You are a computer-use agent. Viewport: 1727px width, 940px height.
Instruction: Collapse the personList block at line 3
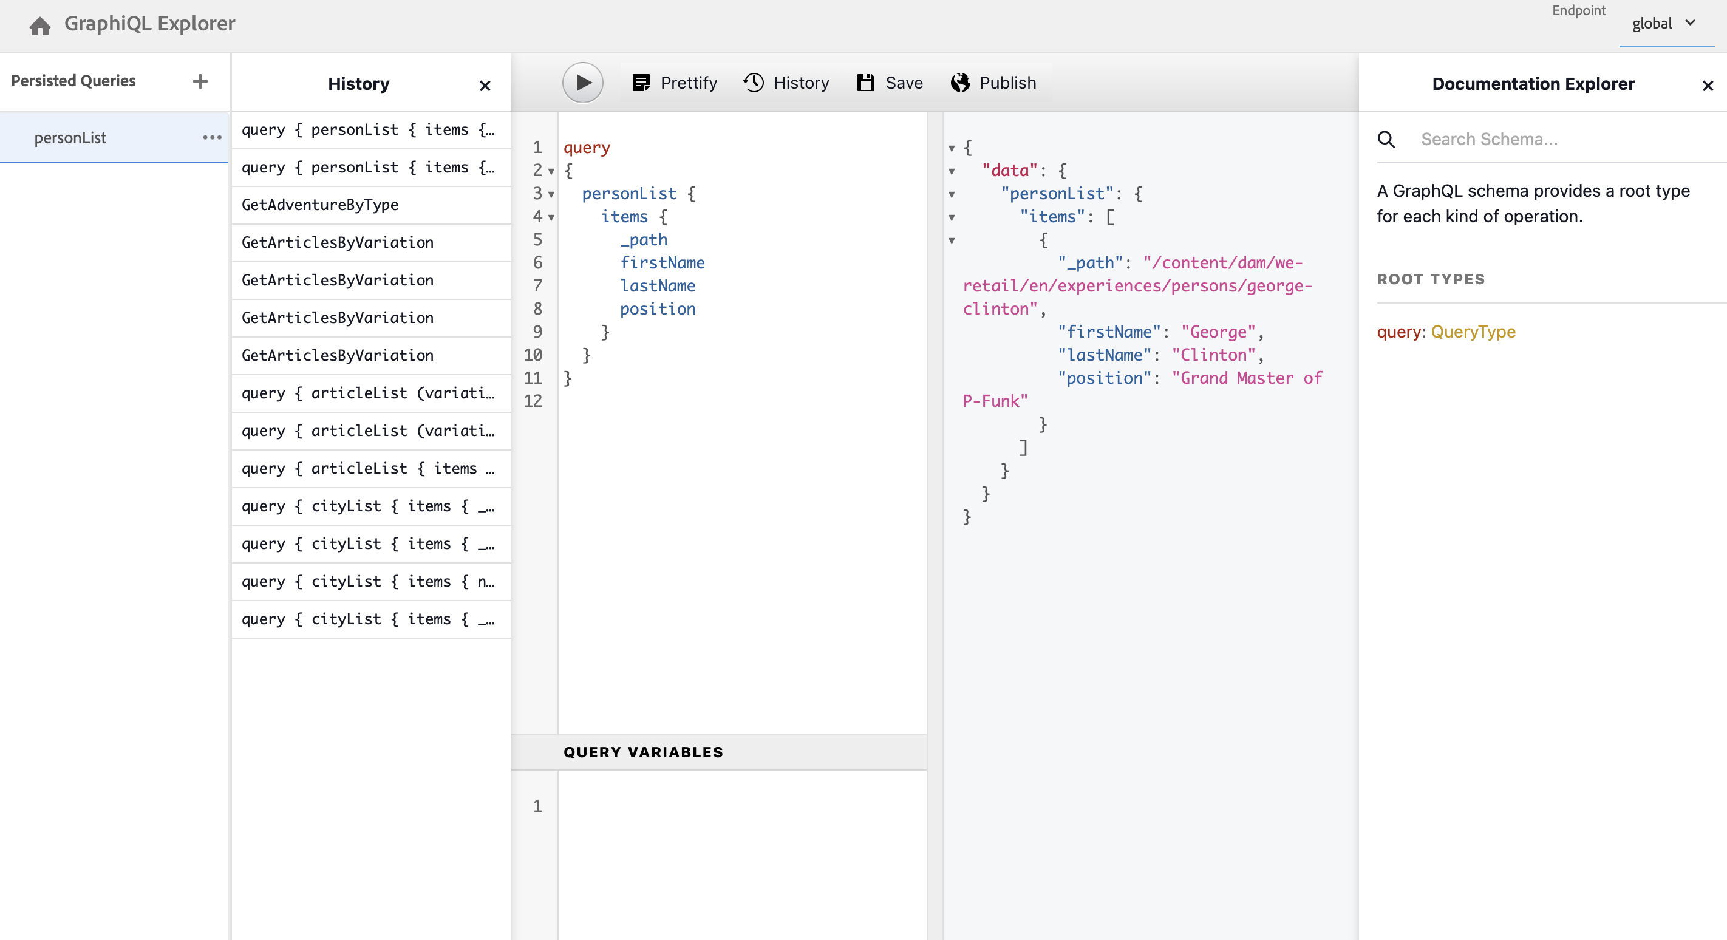coord(551,195)
